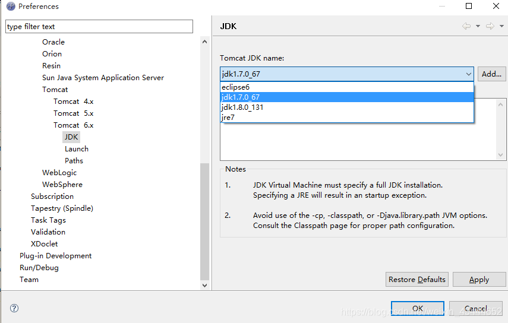Image resolution: width=508 pixels, height=323 pixels.
Task: Dismiss dialog with Cancel button
Action: point(475,308)
